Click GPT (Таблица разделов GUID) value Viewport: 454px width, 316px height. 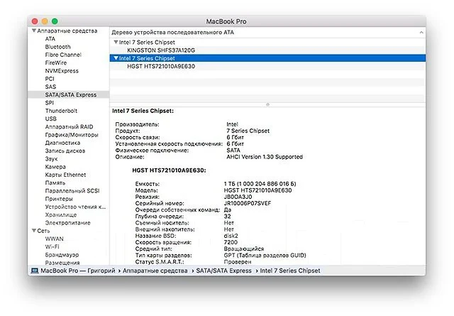tap(265, 256)
